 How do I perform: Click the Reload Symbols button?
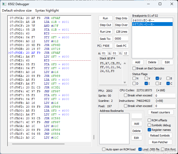click(x=160, y=135)
